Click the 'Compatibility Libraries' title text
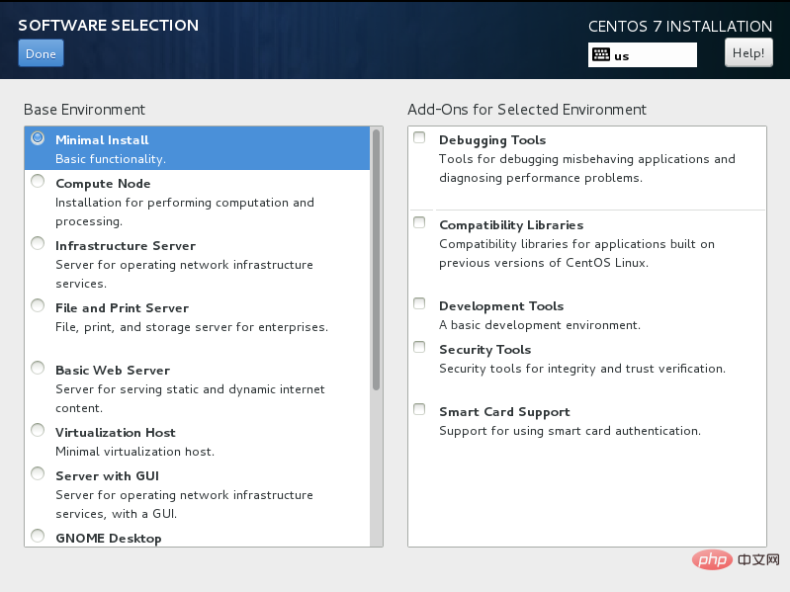 point(511,225)
